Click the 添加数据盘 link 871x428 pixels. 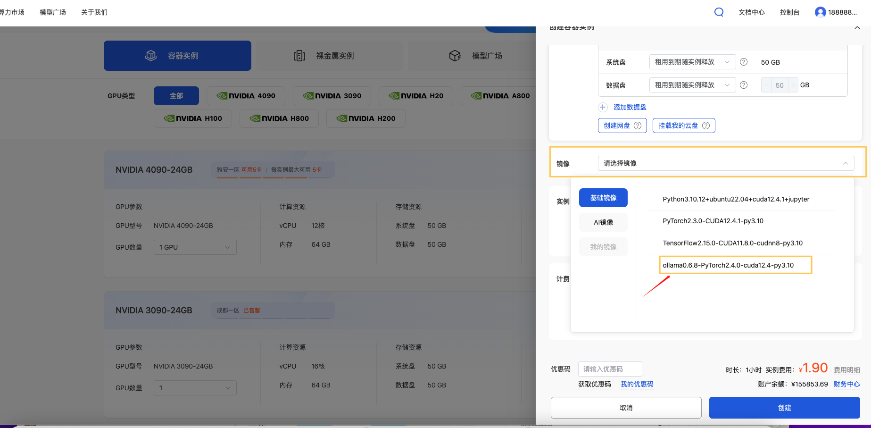tap(630, 107)
